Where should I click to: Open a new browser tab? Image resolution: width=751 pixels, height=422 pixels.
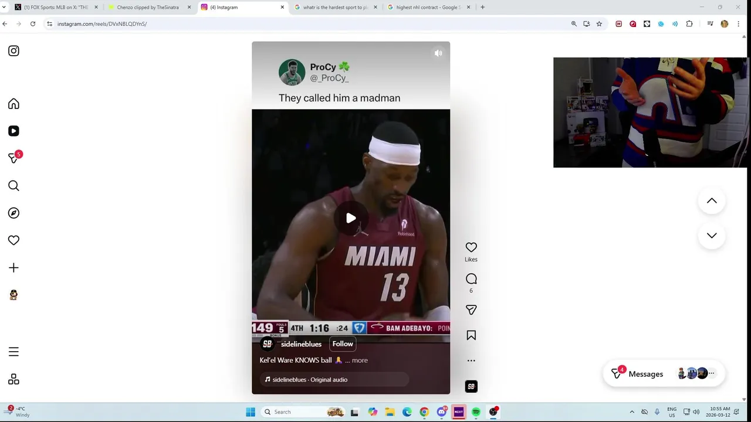(x=482, y=7)
